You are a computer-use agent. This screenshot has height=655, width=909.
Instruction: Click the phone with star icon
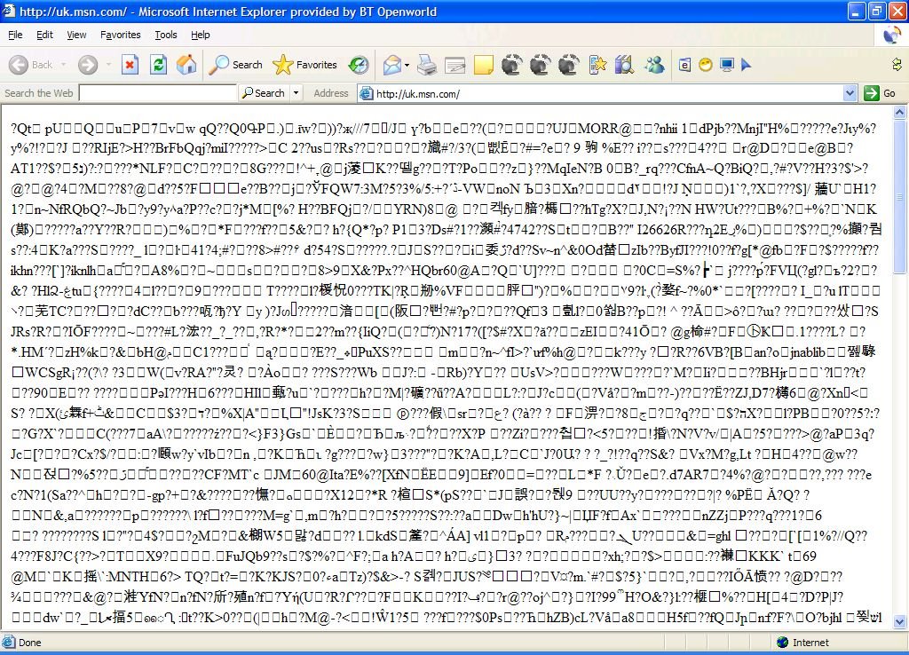click(597, 65)
